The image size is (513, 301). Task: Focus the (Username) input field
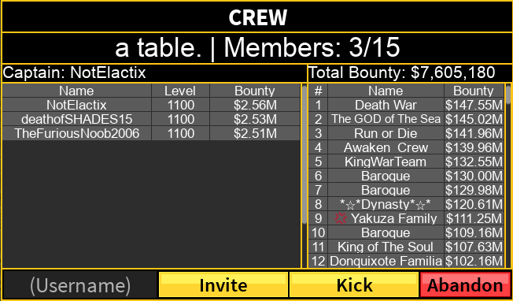80,284
